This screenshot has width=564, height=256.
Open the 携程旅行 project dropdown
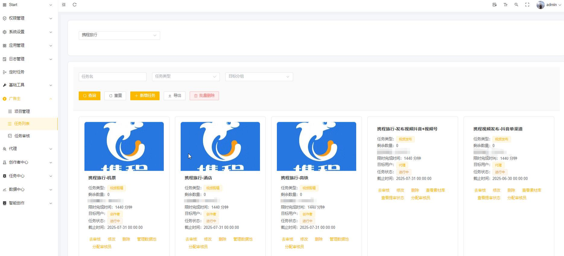coord(119,35)
